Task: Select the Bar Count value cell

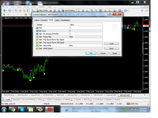Action: [x=86, y=31]
